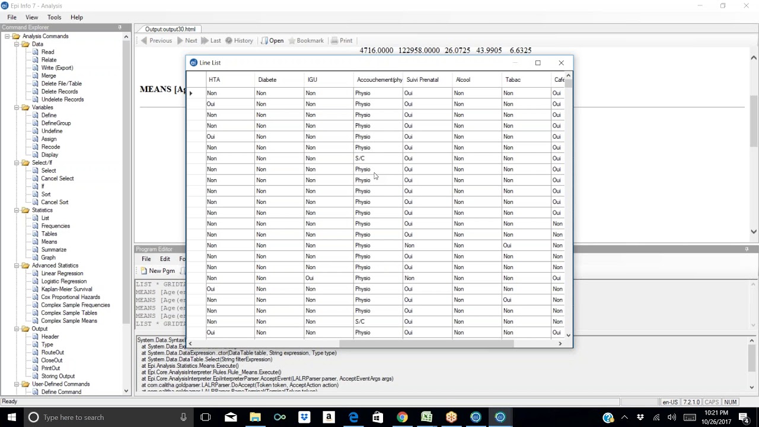759x427 pixels.
Task: Toggle the Command Explorer pin icon
Action: point(119,27)
